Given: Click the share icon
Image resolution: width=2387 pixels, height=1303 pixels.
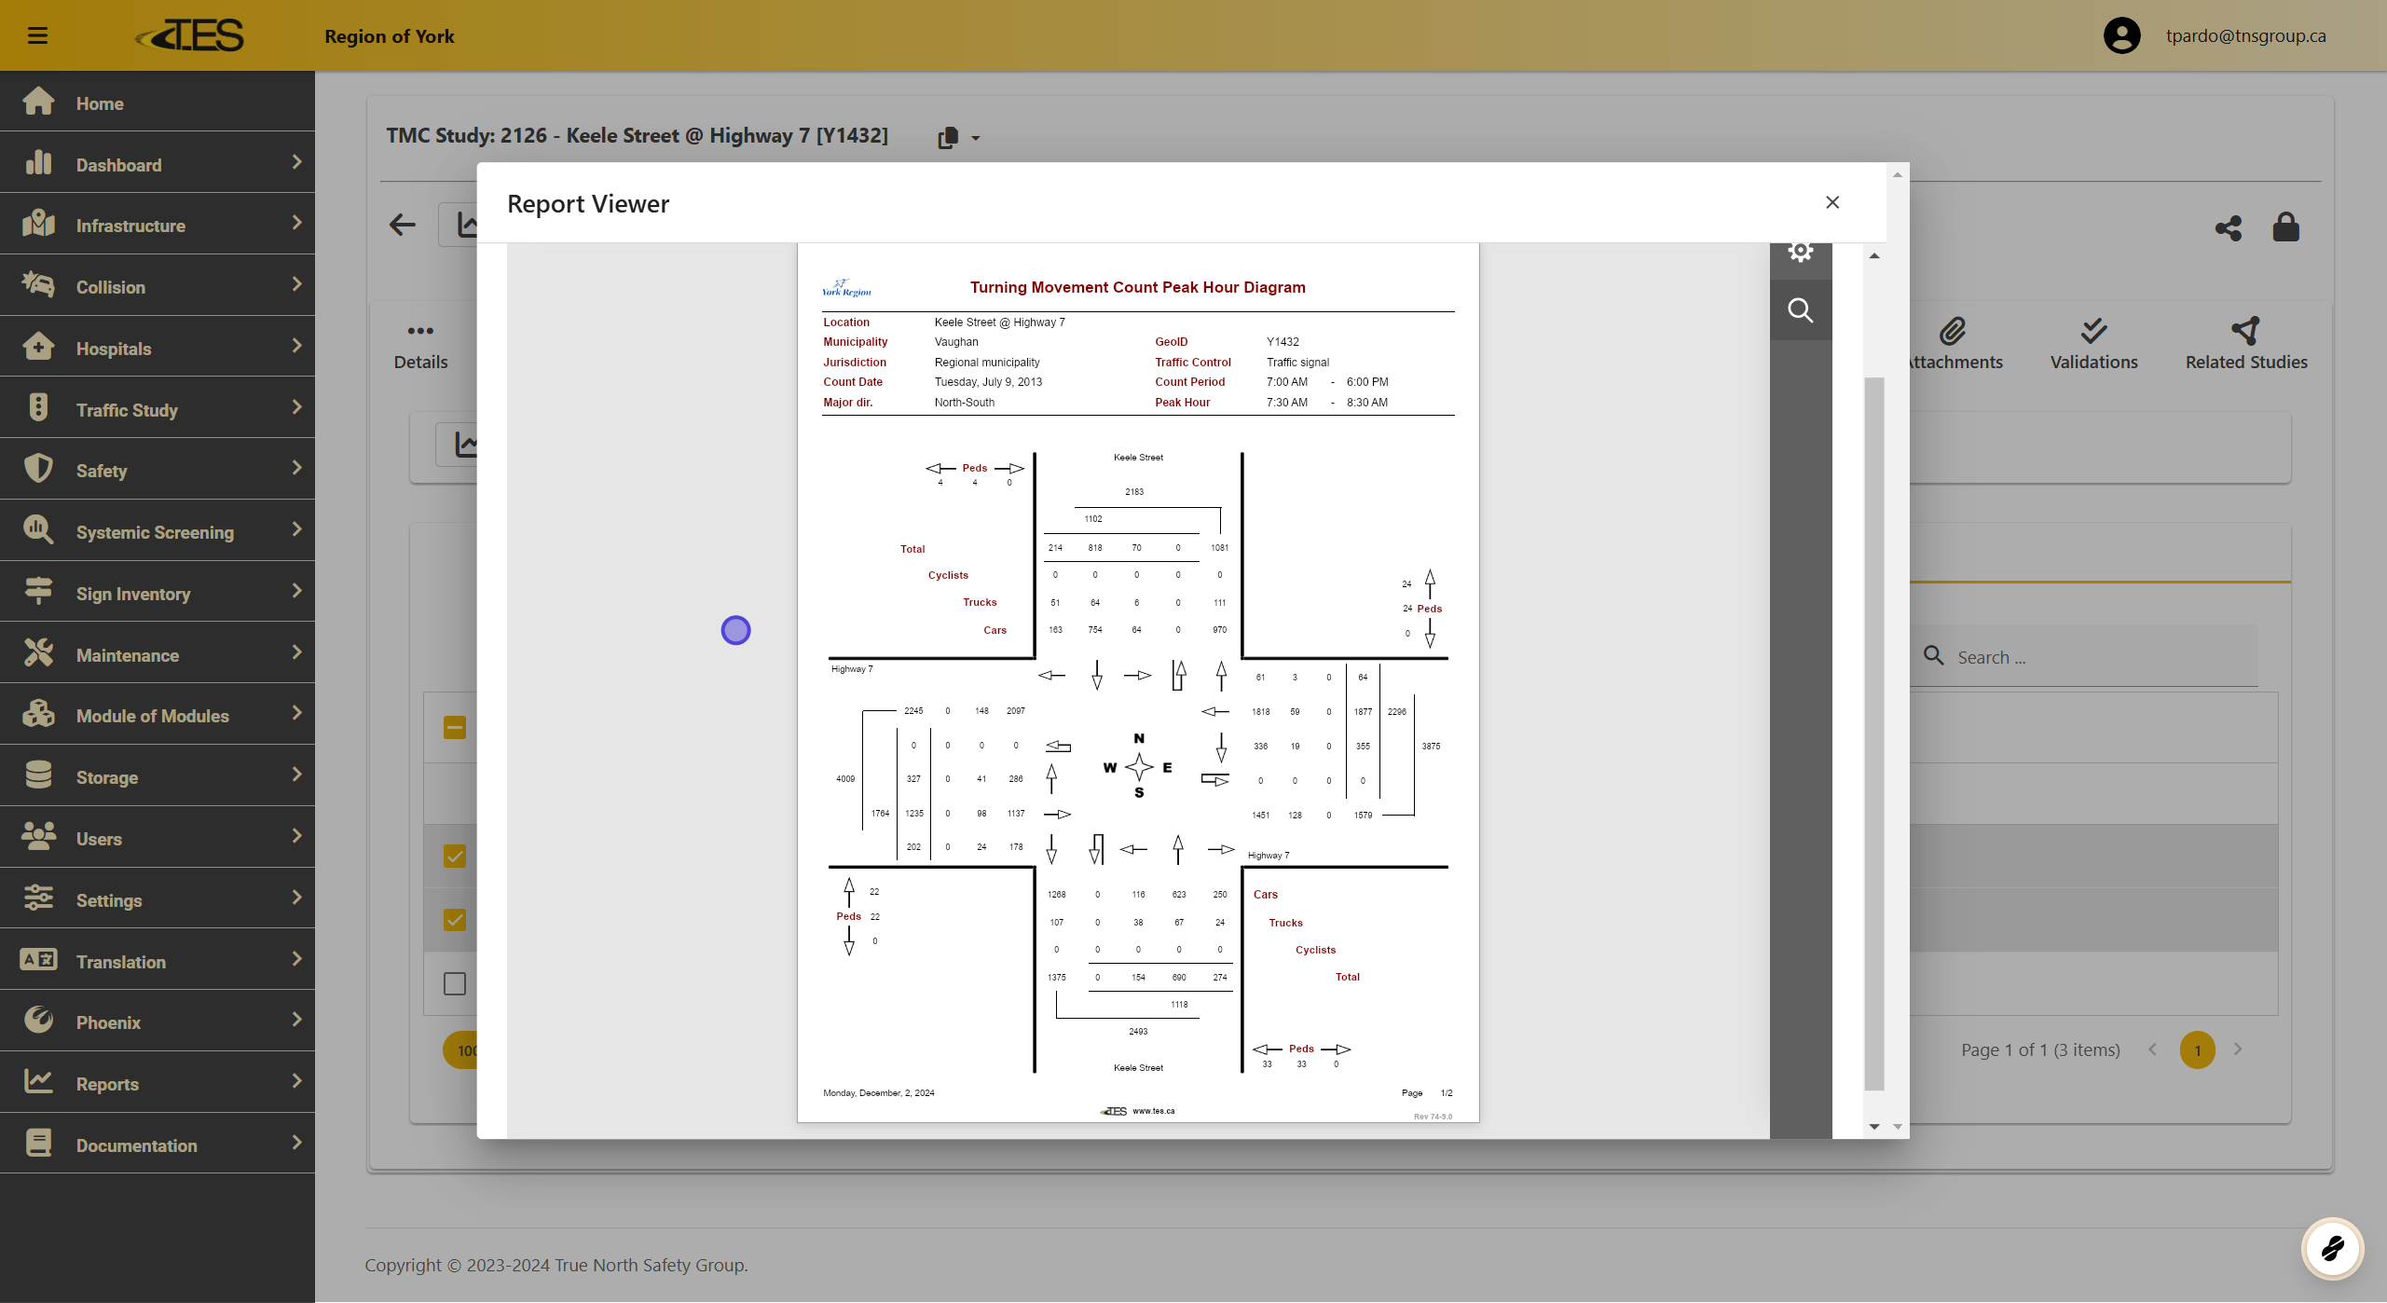Looking at the screenshot, I should (x=2228, y=227).
